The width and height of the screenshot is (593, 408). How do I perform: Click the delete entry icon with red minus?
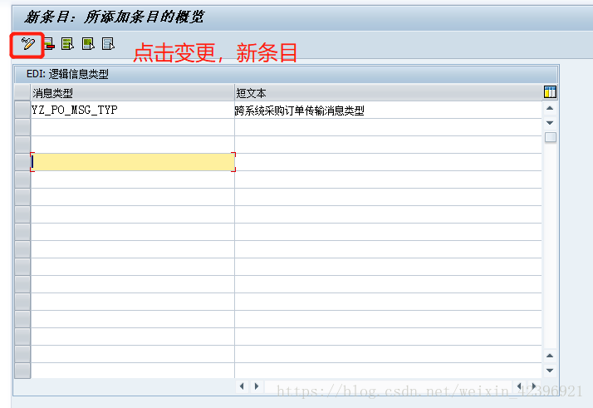[x=49, y=44]
